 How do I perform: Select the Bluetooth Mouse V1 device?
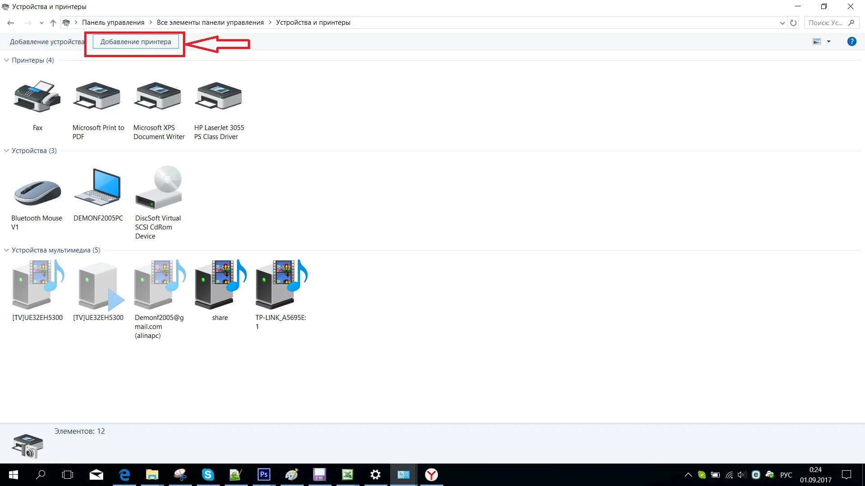(x=37, y=193)
